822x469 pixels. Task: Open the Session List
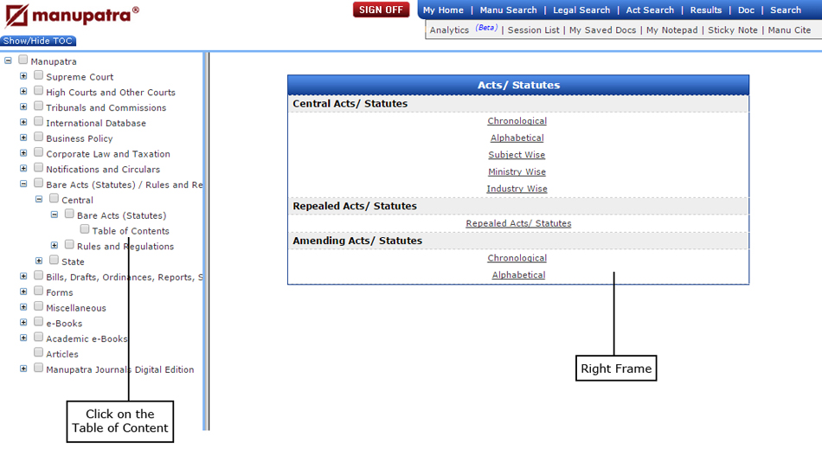533,30
